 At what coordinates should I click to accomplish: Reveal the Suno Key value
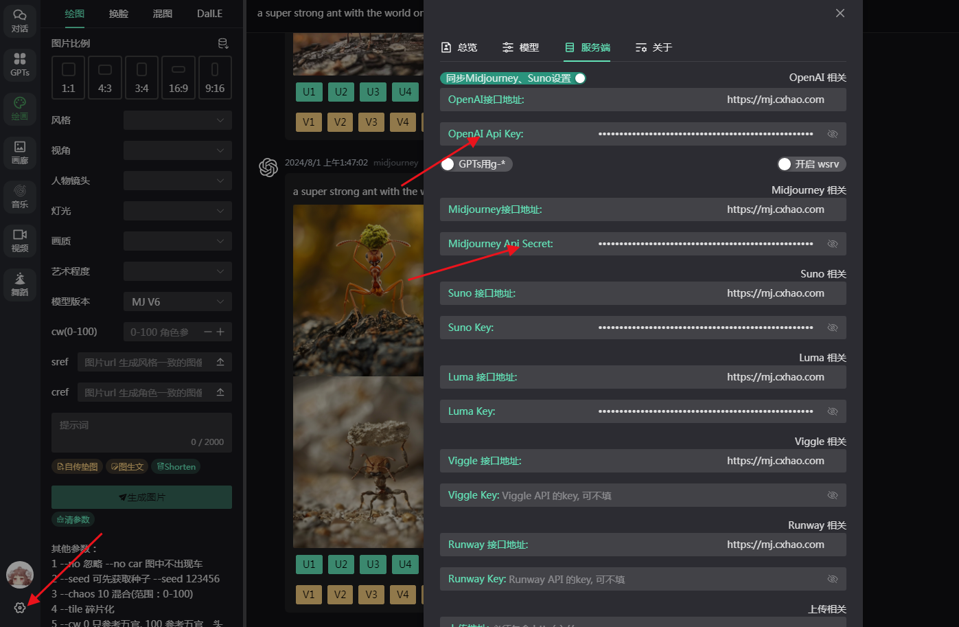[833, 328]
